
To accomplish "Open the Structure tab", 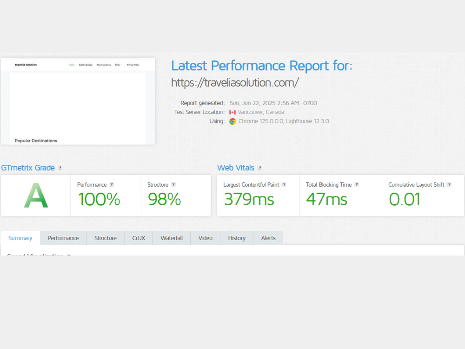I will click(x=105, y=238).
